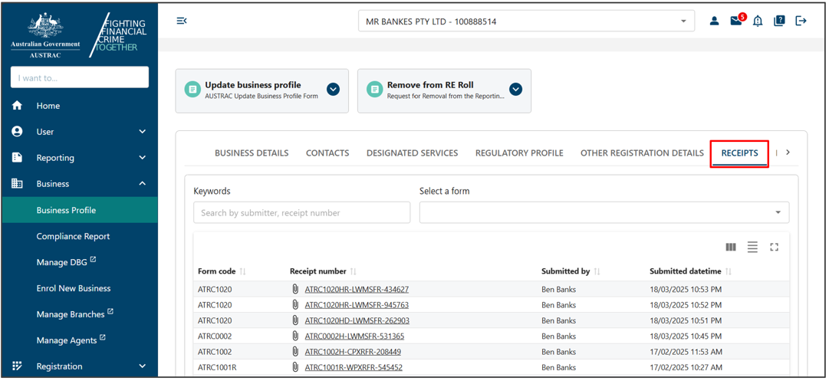The image size is (829, 384).
Task: Click the 'ATRC0002' form code cell
Action: click(215, 336)
